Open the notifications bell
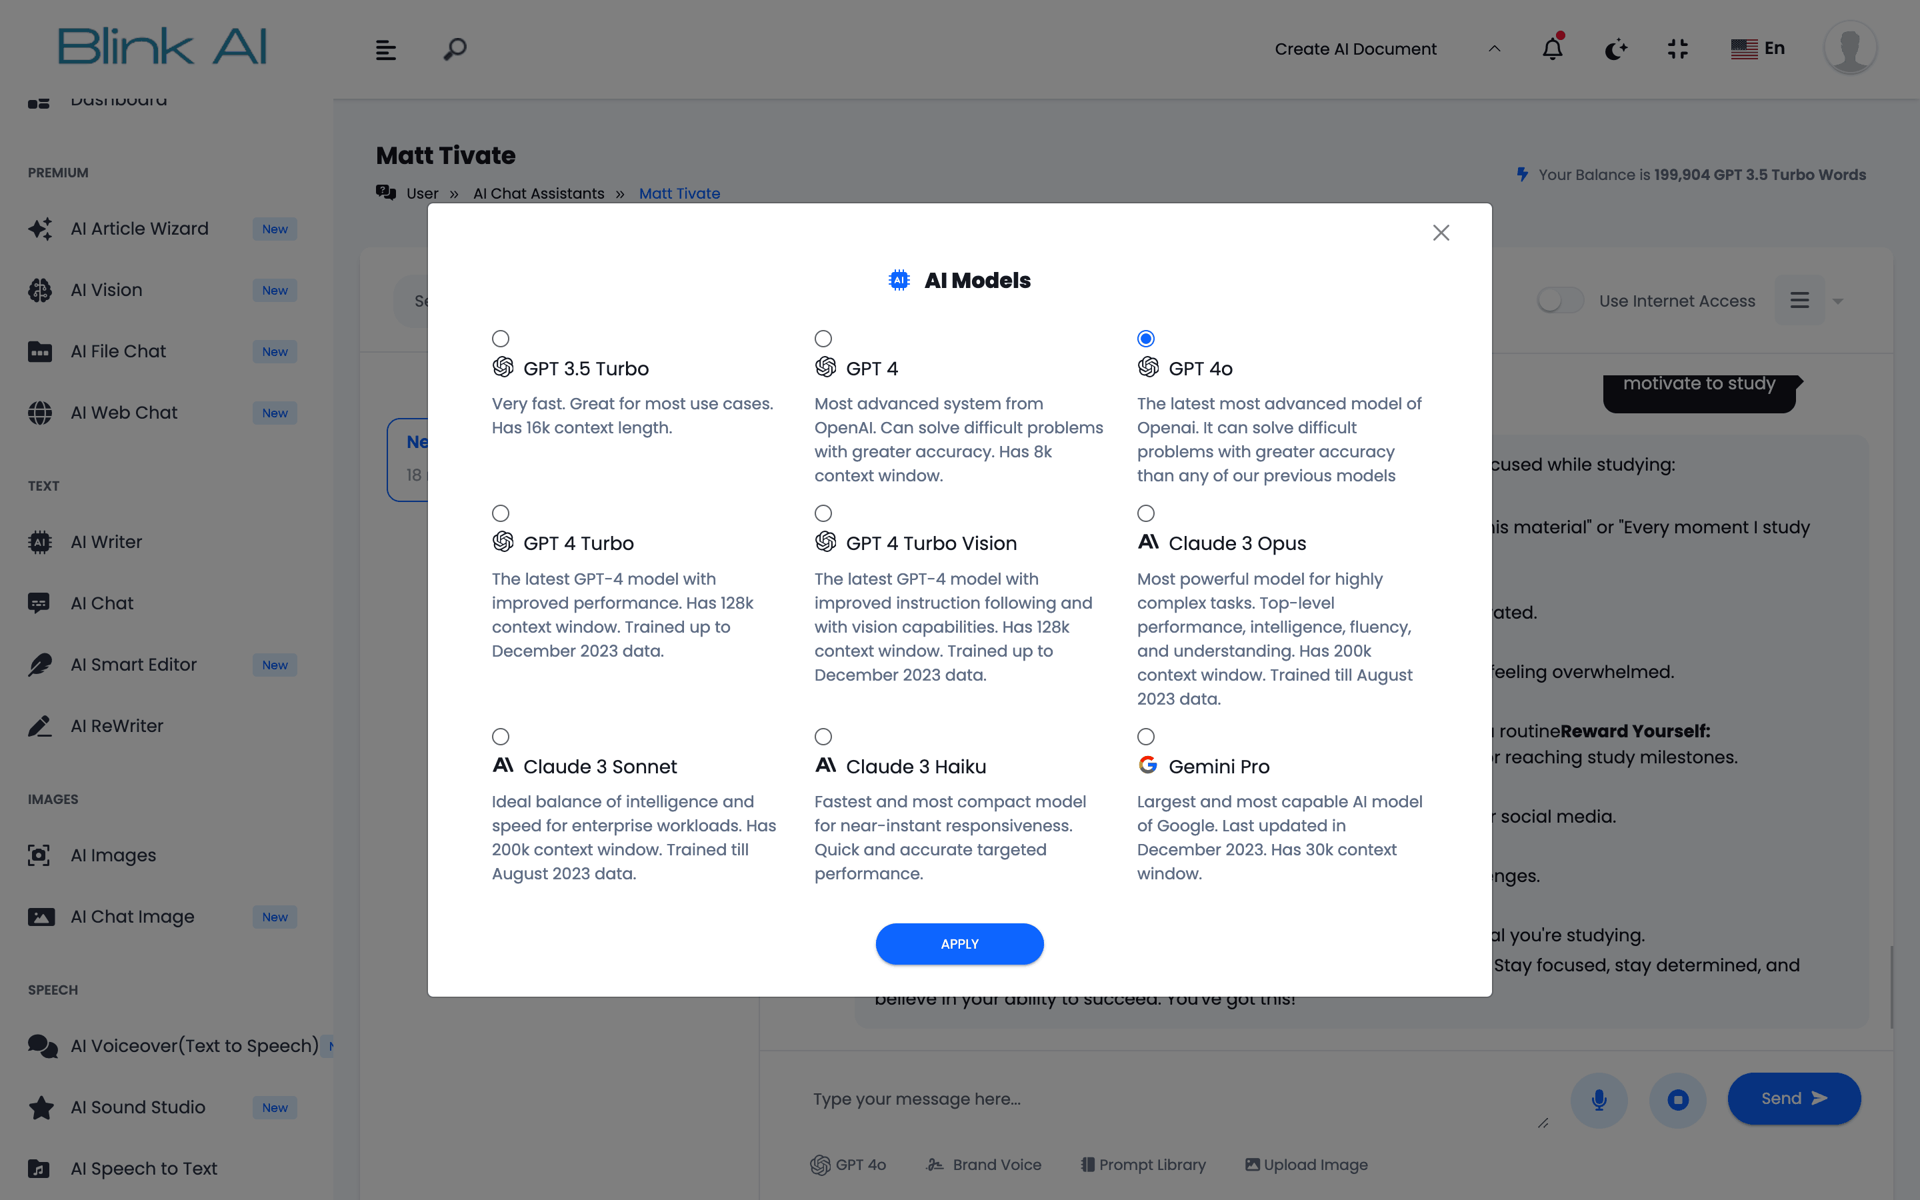This screenshot has height=1200, width=1920. point(1553,49)
